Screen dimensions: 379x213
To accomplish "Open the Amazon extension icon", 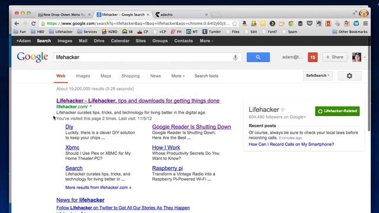I will click(245, 24).
